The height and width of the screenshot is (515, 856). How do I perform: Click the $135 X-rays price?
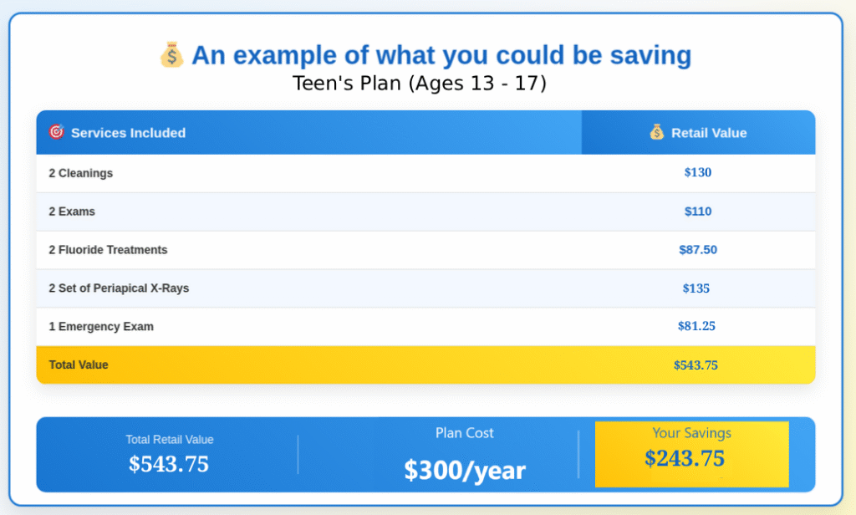[x=695, y=288]
